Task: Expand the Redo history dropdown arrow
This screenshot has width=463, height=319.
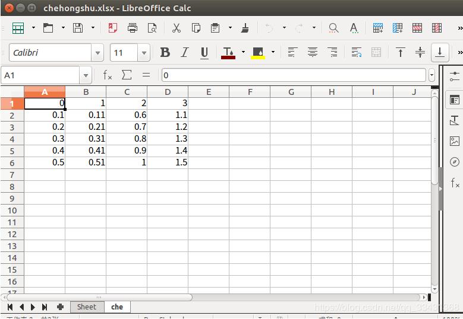Action: pos(314,28)
